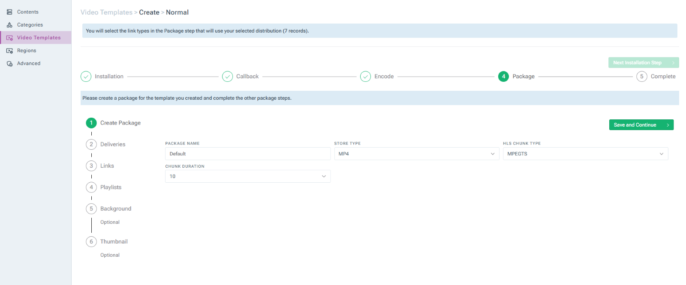Click the Regions sidebar icon
The width and height of the screenshot is (686, 285).
(x=9, y=50)
